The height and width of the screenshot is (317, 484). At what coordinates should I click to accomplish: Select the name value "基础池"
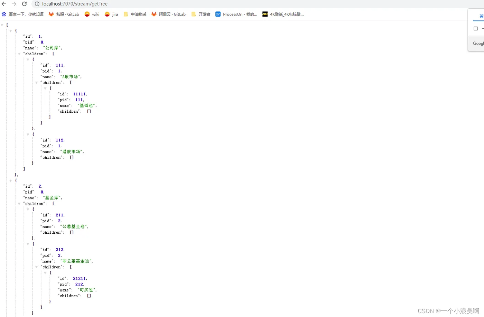coord(86,105)
